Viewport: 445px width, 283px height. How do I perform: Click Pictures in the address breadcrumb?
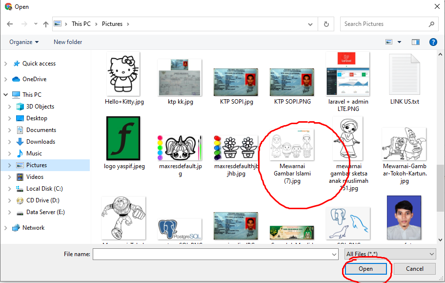point(112,24)
